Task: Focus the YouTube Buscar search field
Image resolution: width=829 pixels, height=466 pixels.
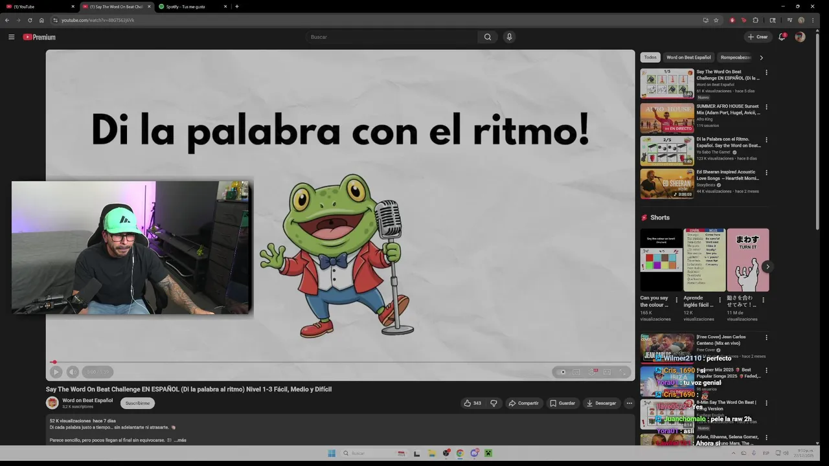Action: [392, 37]
